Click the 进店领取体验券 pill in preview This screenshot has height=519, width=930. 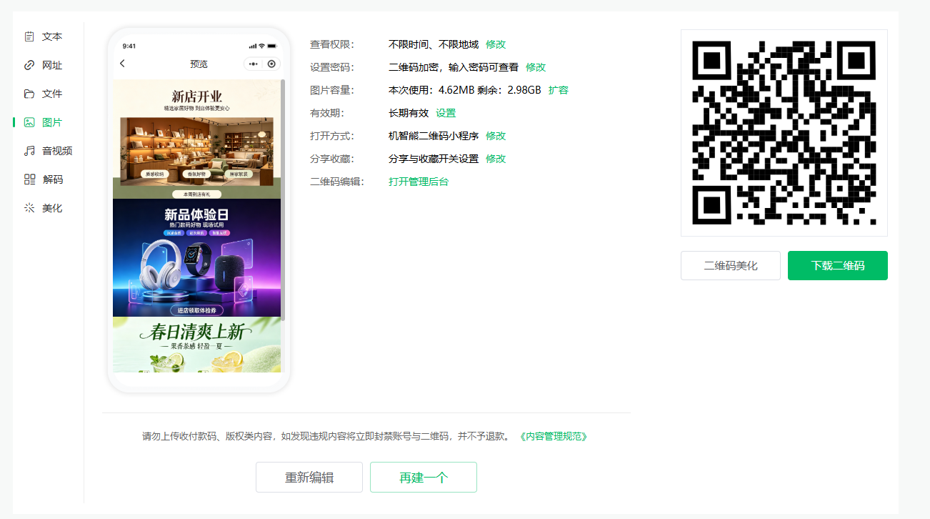(196, 310)
